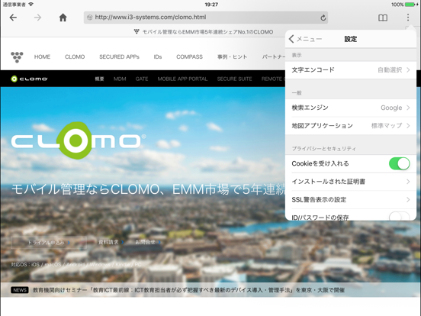Image resolution: width=421 pixels, height=316 pixels.
Task: Select SECURE SUITE tab
Action: click(x=234, y=79)
